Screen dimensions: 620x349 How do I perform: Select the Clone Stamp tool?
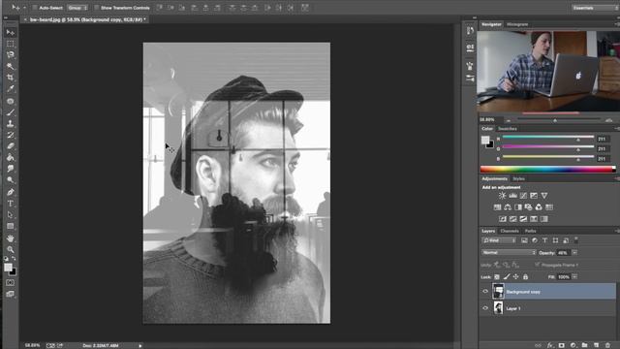pos(11,124)
